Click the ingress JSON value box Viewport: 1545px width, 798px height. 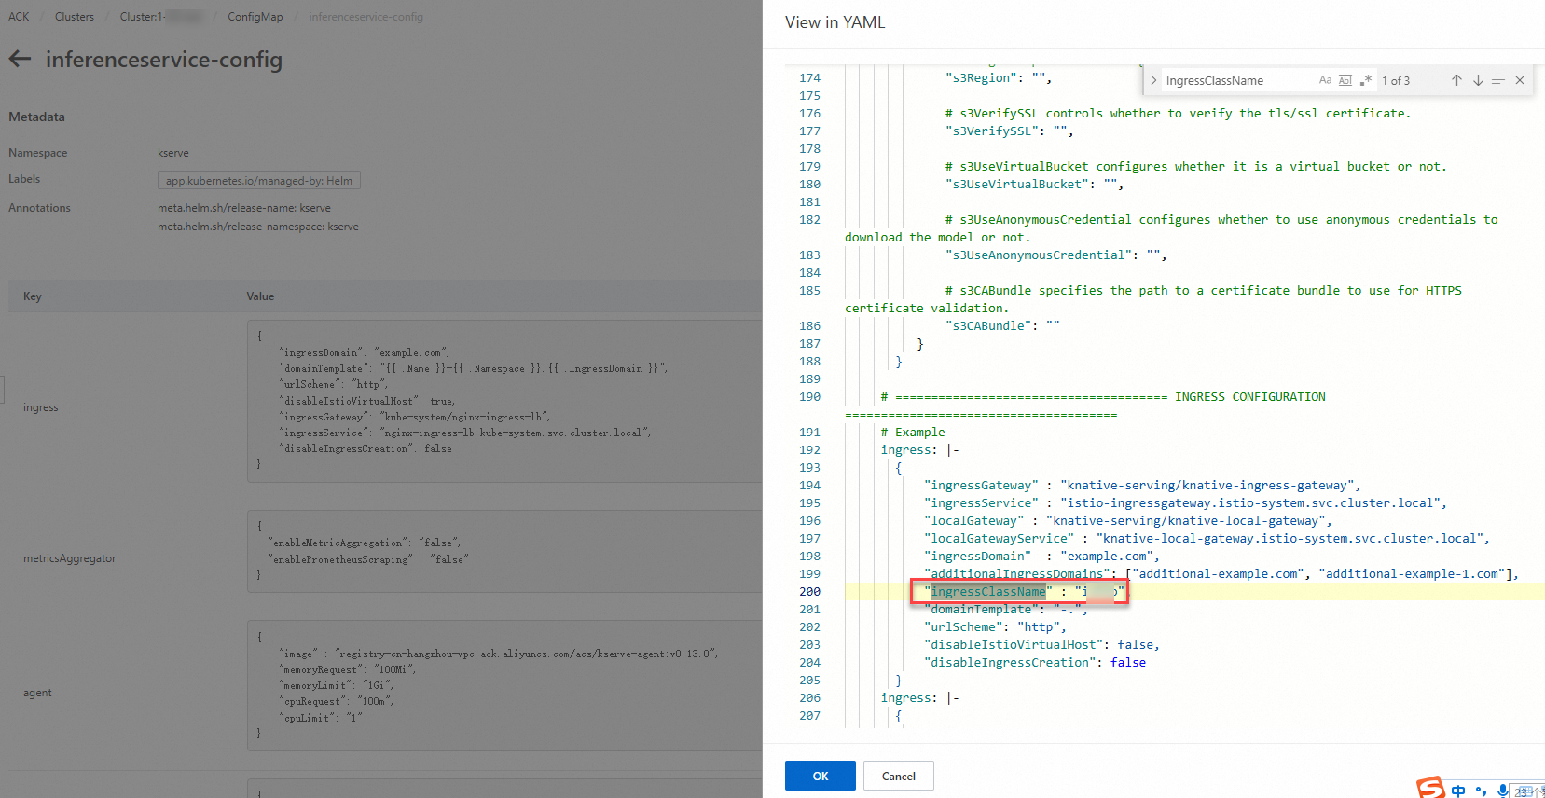point(504,401)
